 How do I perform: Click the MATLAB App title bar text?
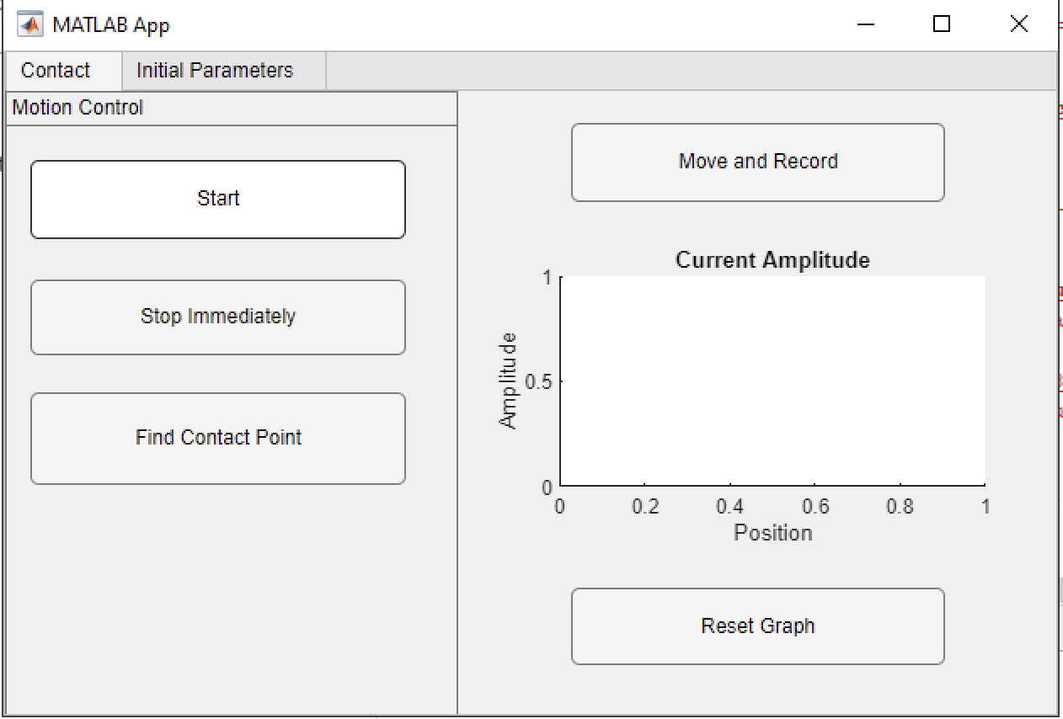(111, 24)
